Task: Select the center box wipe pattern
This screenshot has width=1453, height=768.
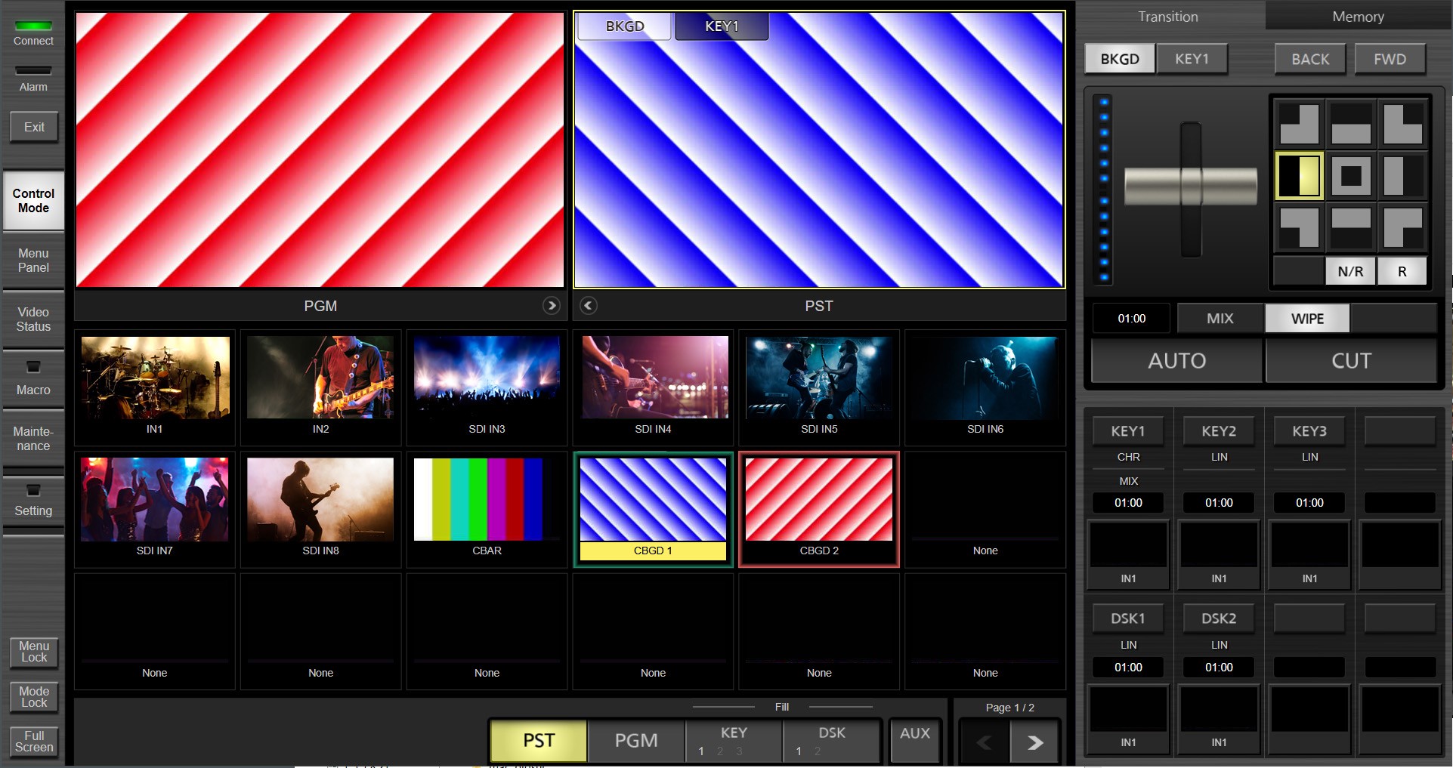Action: (x=1350, y=176)
